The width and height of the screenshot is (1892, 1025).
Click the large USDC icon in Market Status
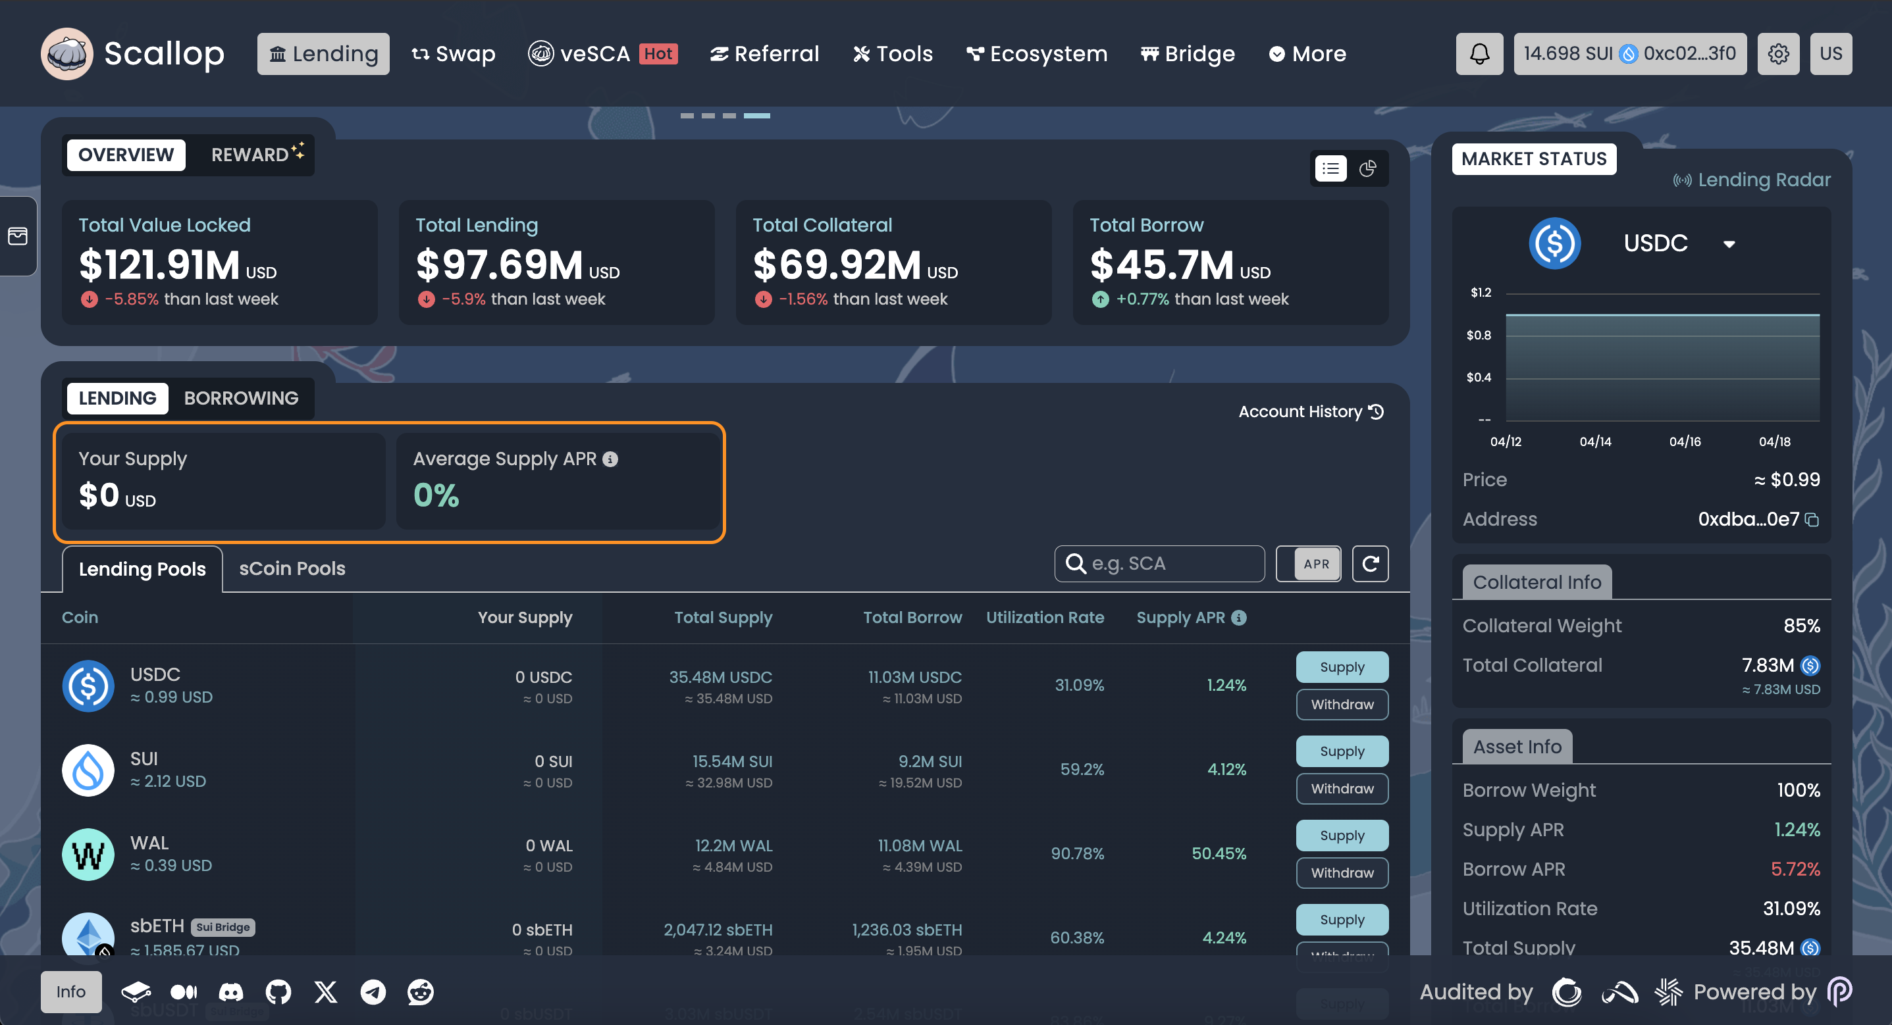1555,243
